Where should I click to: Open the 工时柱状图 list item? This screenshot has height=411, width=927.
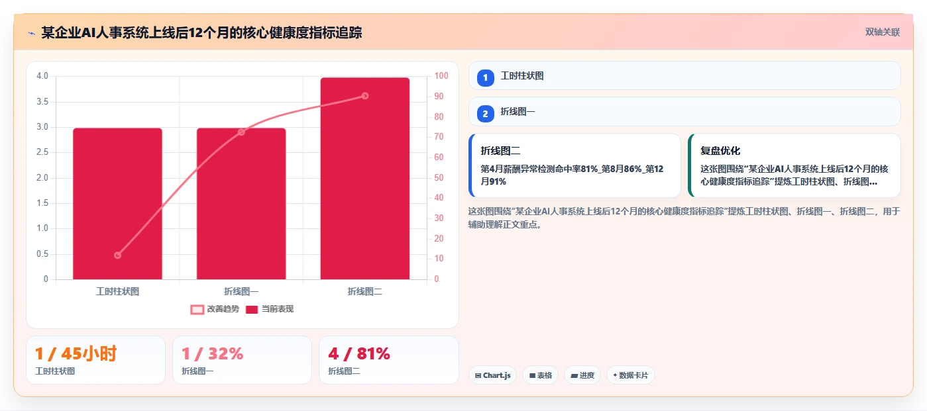[684, 75]
